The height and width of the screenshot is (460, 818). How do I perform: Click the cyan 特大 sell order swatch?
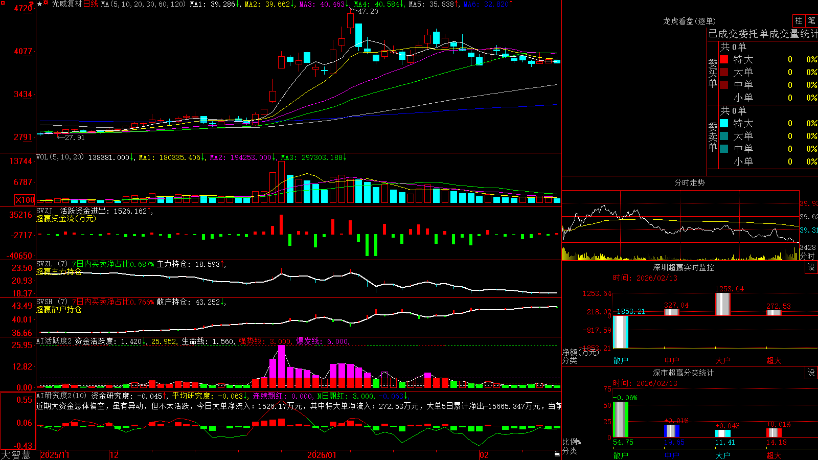pos(724,123)
